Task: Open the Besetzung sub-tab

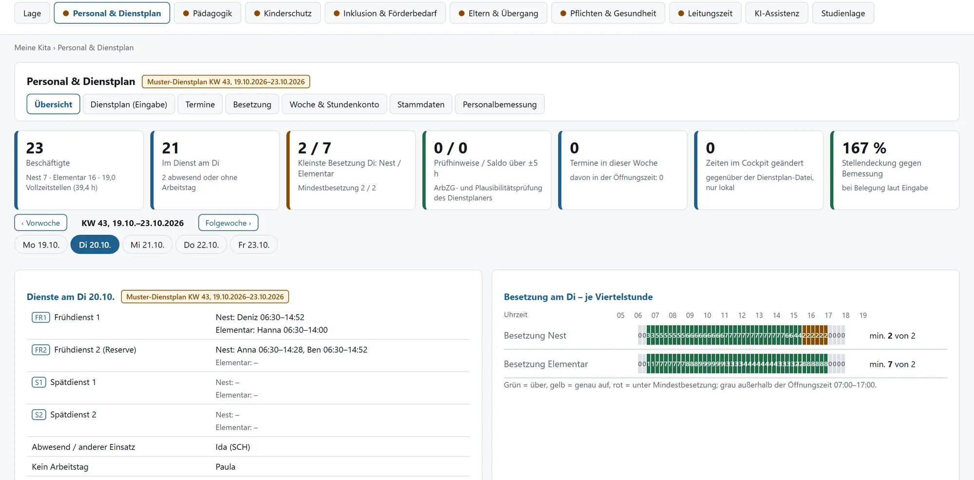Action: tap(252, 105)
